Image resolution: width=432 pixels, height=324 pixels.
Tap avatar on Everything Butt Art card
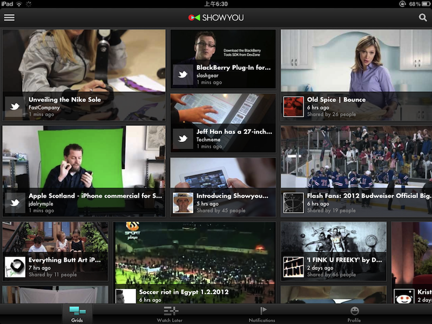click(x=15, y=267)
